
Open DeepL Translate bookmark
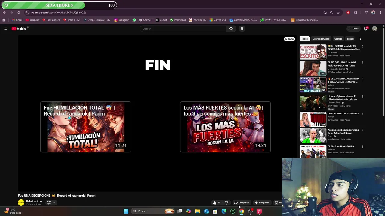pos(97,20)
